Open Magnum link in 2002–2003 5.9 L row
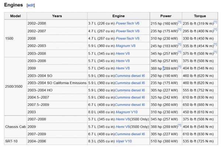This screenshot has height=147, width=221. pyautogui.click(x=123, y=46)
